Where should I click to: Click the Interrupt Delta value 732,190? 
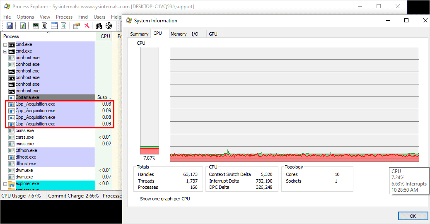264,181
